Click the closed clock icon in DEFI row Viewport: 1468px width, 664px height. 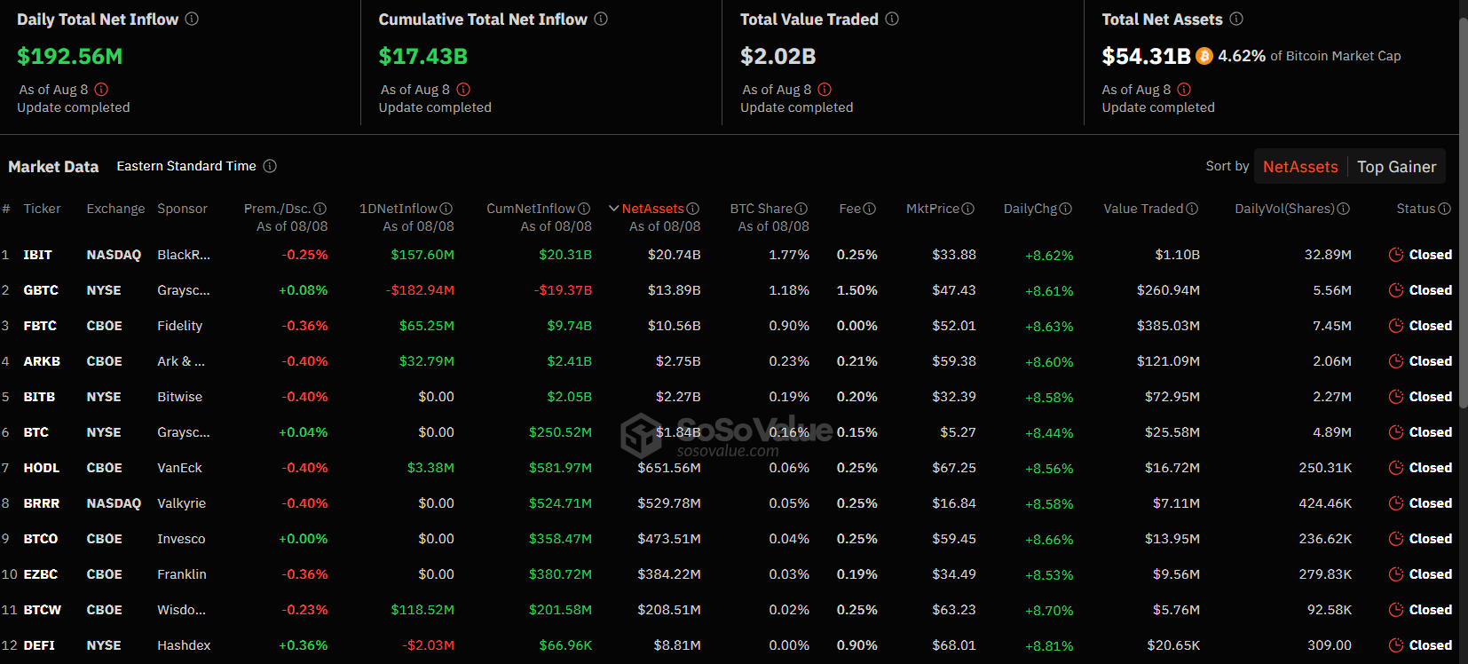click(1396, 645)
